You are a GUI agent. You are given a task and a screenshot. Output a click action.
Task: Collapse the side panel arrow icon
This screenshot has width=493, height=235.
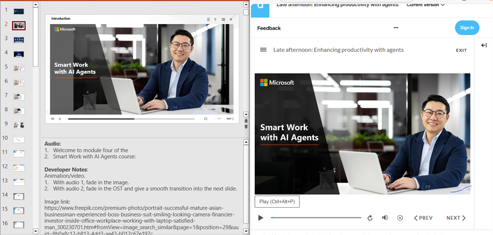(484, 46)
